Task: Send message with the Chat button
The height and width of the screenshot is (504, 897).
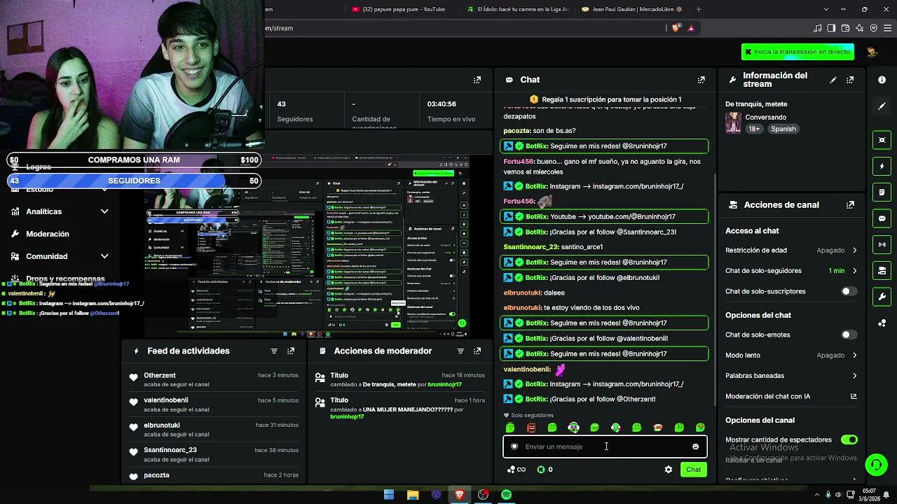Action: [693, 470]
